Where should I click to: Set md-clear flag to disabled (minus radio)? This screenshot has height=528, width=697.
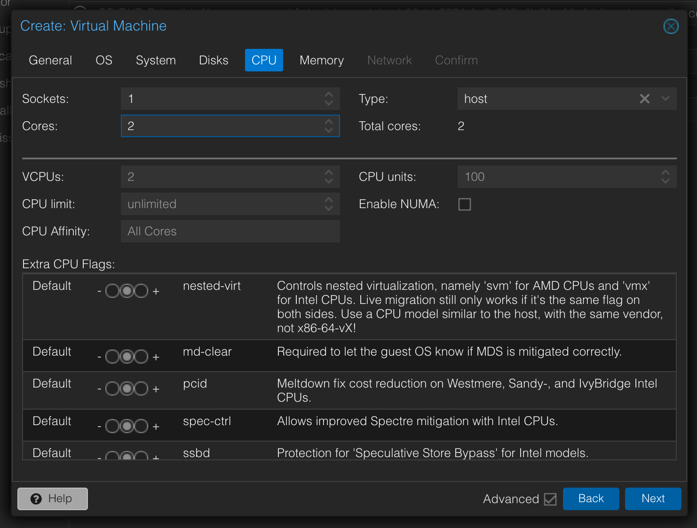point(112,357)
